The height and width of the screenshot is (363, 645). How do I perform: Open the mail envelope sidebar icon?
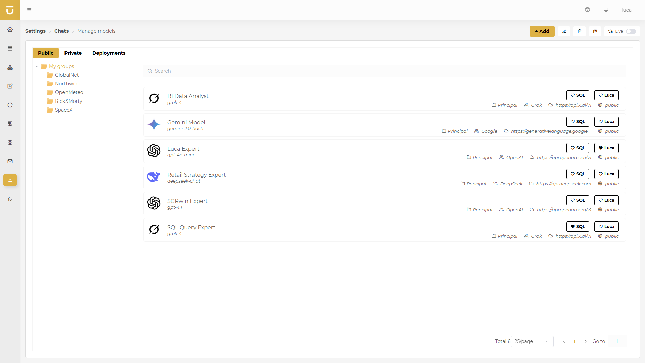point(10,161)
